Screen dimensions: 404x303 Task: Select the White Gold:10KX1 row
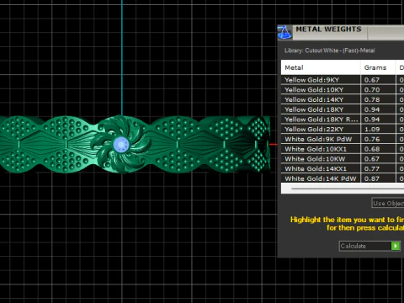[x=343, y=149]
